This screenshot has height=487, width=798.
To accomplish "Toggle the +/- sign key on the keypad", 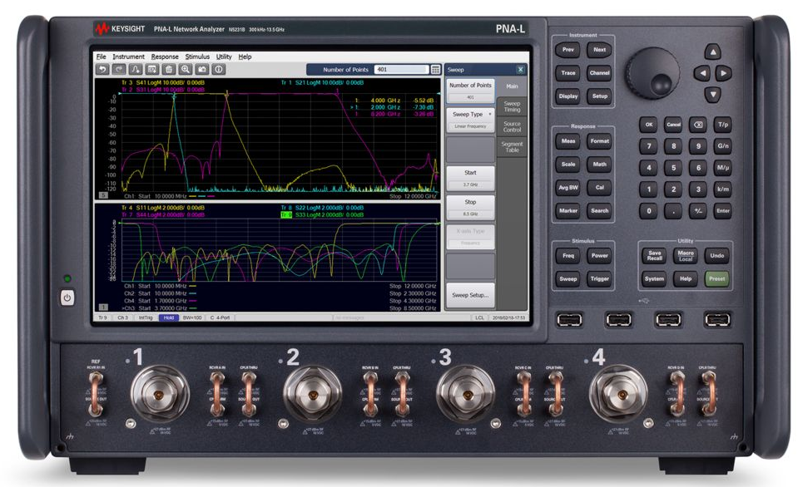I will coord(698,210).
